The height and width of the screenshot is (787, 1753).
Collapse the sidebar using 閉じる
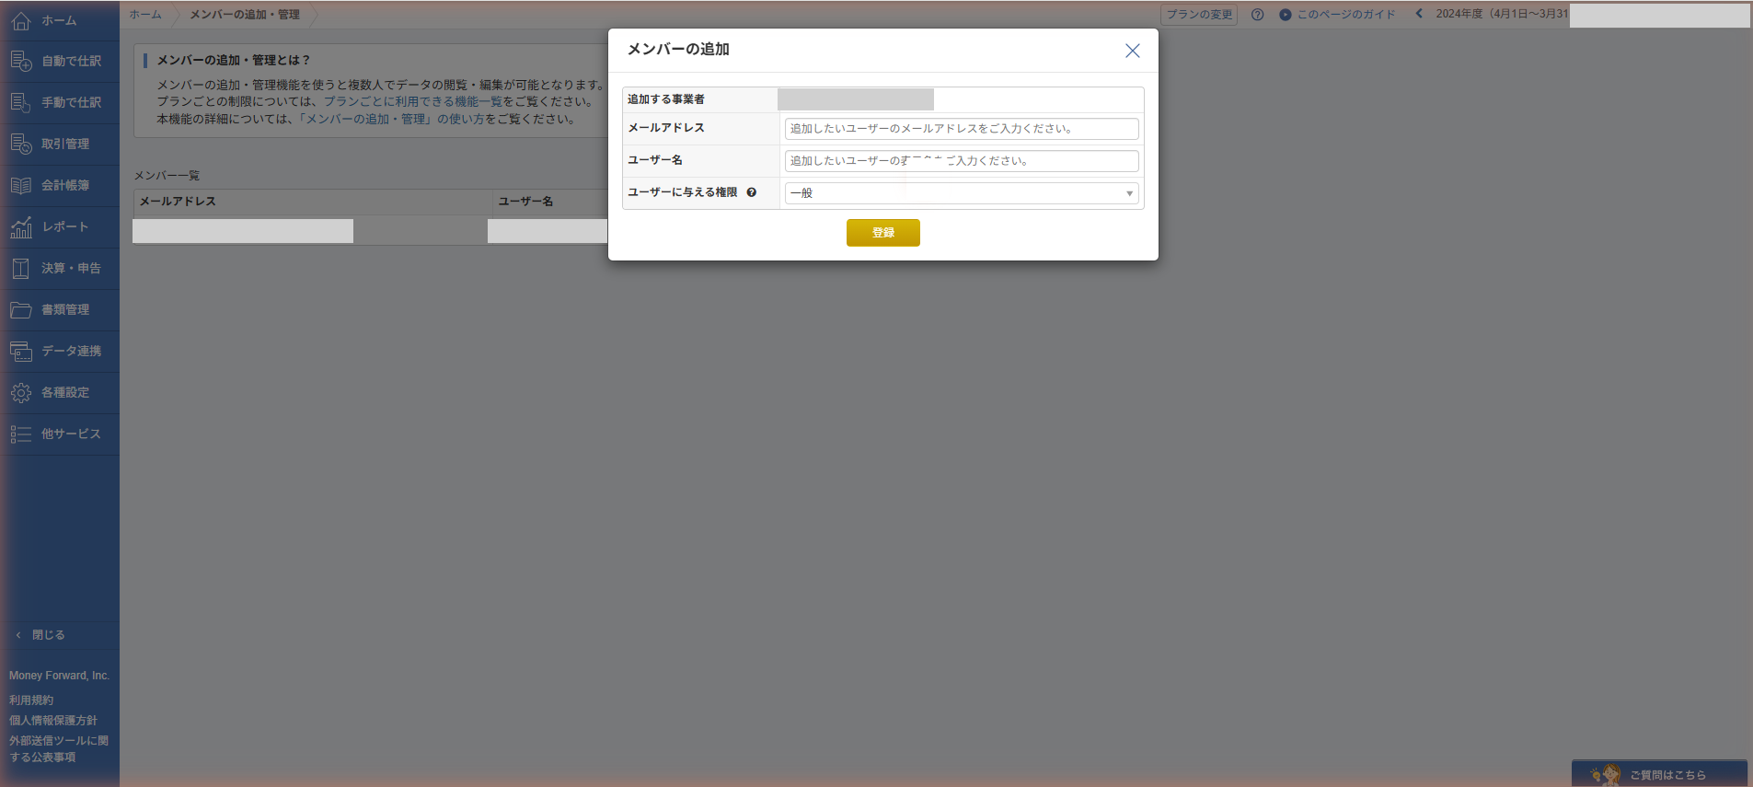click(x=40, y=635)
